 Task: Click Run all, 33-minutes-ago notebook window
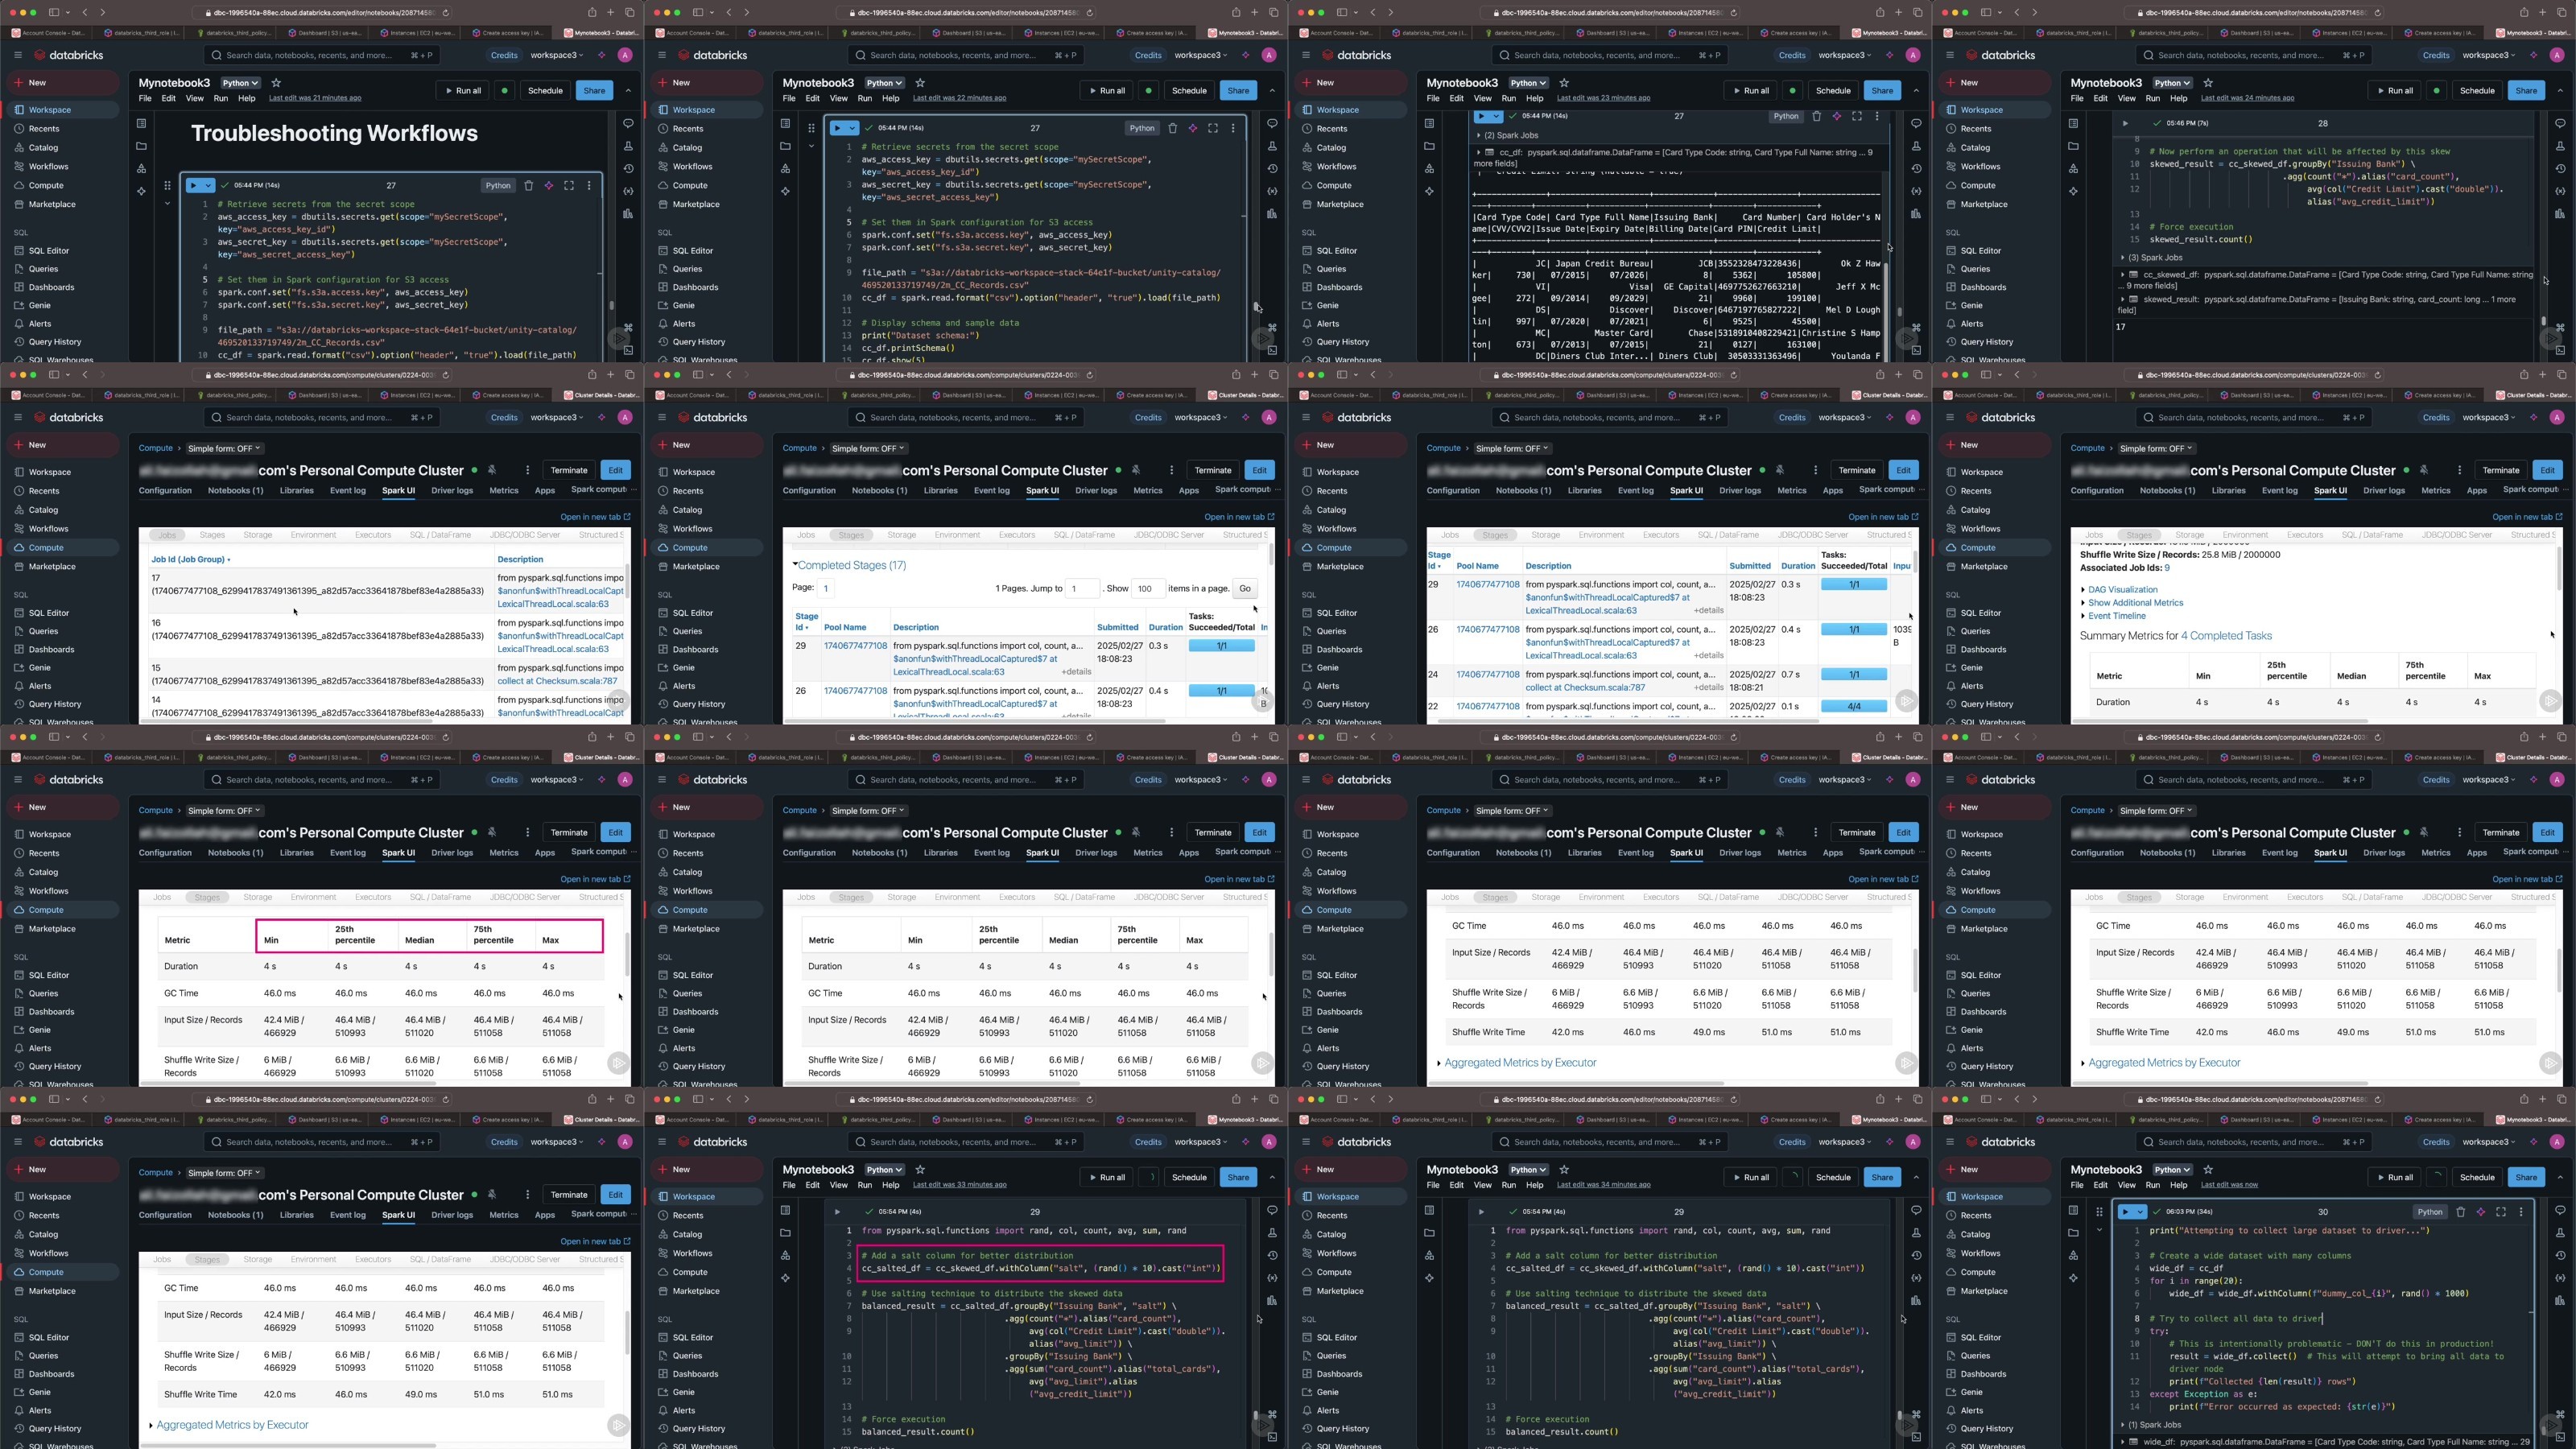click(1107, 1177)
